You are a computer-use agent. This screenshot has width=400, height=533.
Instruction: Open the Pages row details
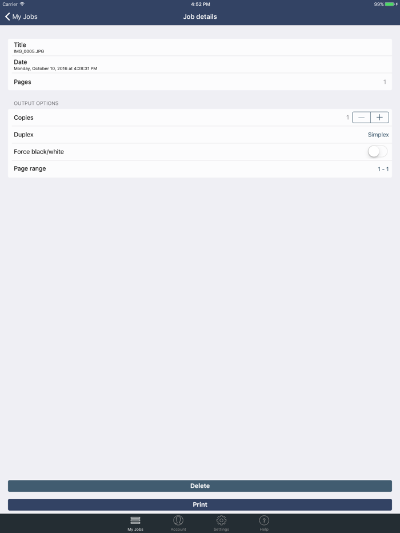tap(200, 82)
